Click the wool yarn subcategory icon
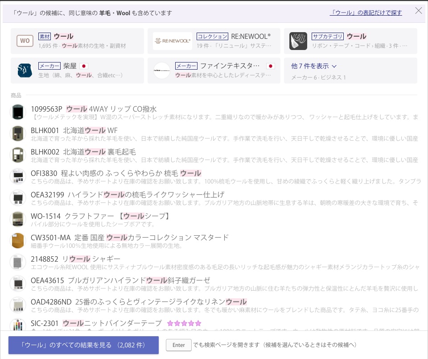Image resolution: width=428 pixels, height=359 pixels. (x=298, y=41)
